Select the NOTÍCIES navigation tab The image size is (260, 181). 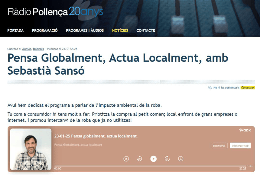pos(120,30)
